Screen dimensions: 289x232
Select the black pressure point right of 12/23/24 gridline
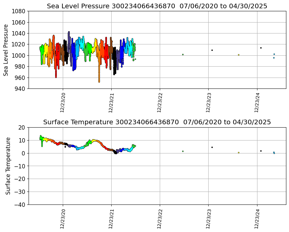pos(261,48)
